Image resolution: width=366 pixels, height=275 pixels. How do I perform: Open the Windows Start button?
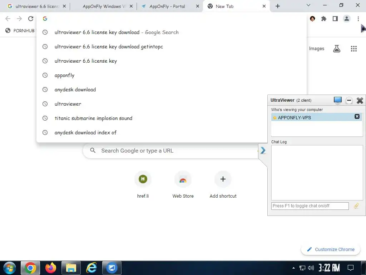coord(10,268)
